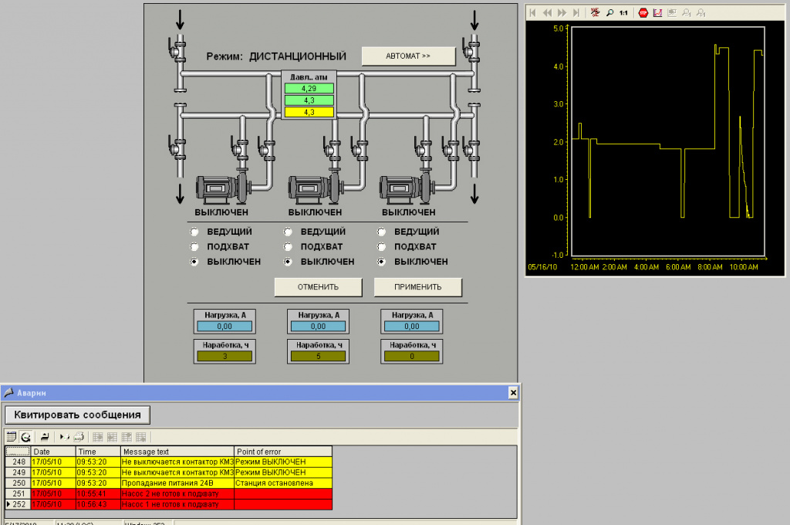Screen dimensions: 790x525
Task: Toggle alarm list autoscroll arrow icon
Action: click(x=64, y=437)
